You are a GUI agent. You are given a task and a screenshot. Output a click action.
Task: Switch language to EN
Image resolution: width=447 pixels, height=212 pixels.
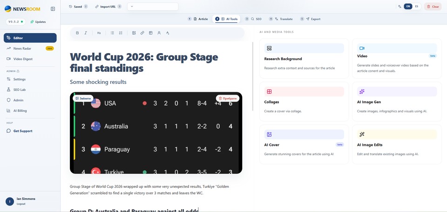[408, 7]
